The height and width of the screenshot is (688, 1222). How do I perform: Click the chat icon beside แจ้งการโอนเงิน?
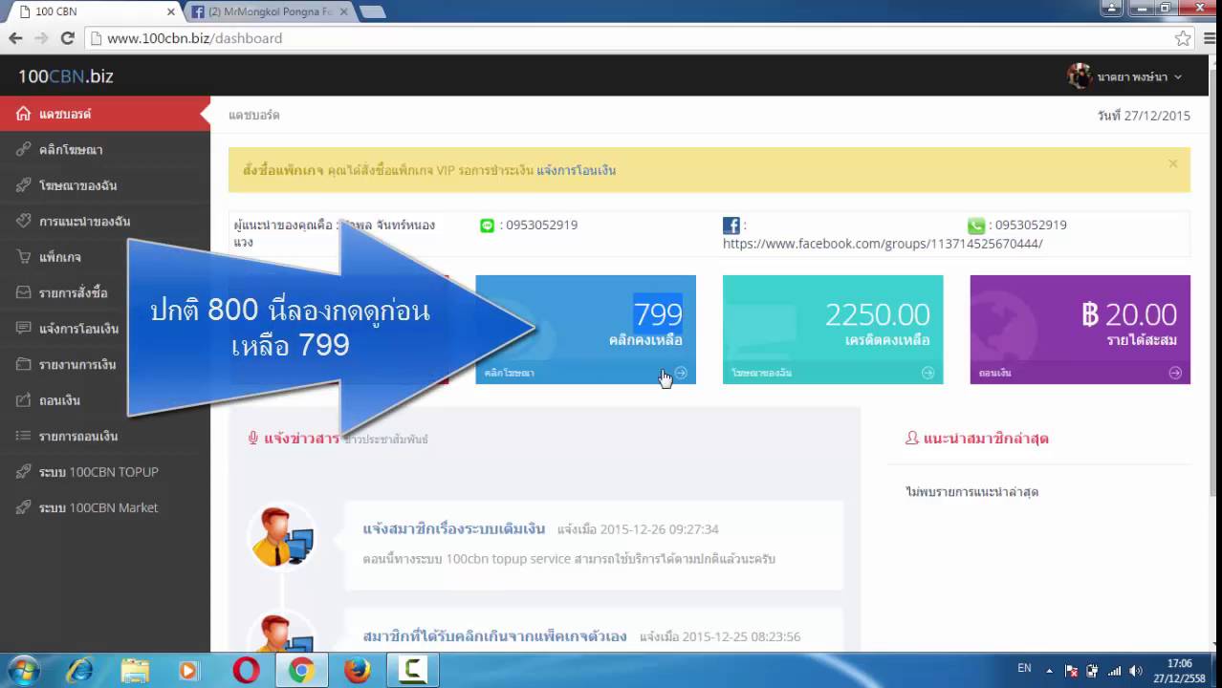(23, 328)
